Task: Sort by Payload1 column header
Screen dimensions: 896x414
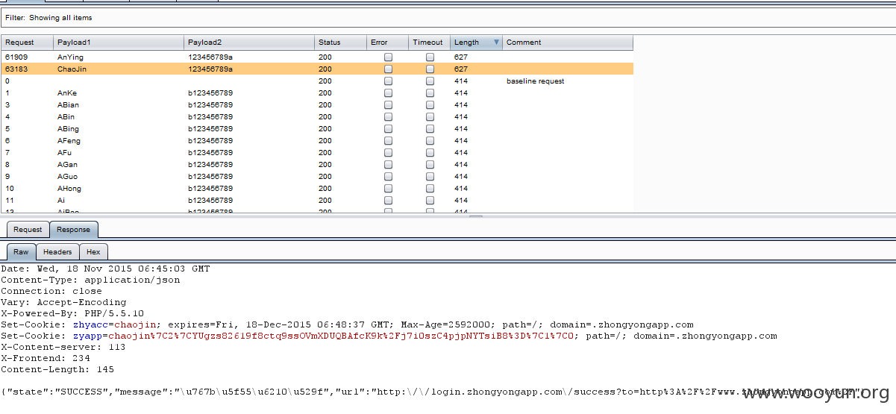Action: point(119,43)
